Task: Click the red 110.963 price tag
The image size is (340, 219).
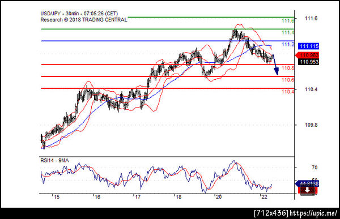Action: 307,55
